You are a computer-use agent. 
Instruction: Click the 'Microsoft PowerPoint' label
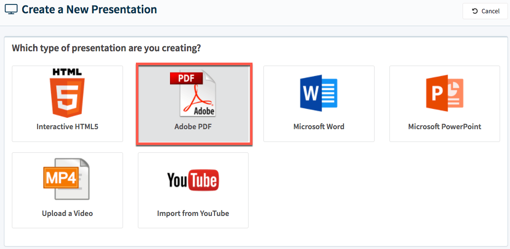(x=445, y=127)
